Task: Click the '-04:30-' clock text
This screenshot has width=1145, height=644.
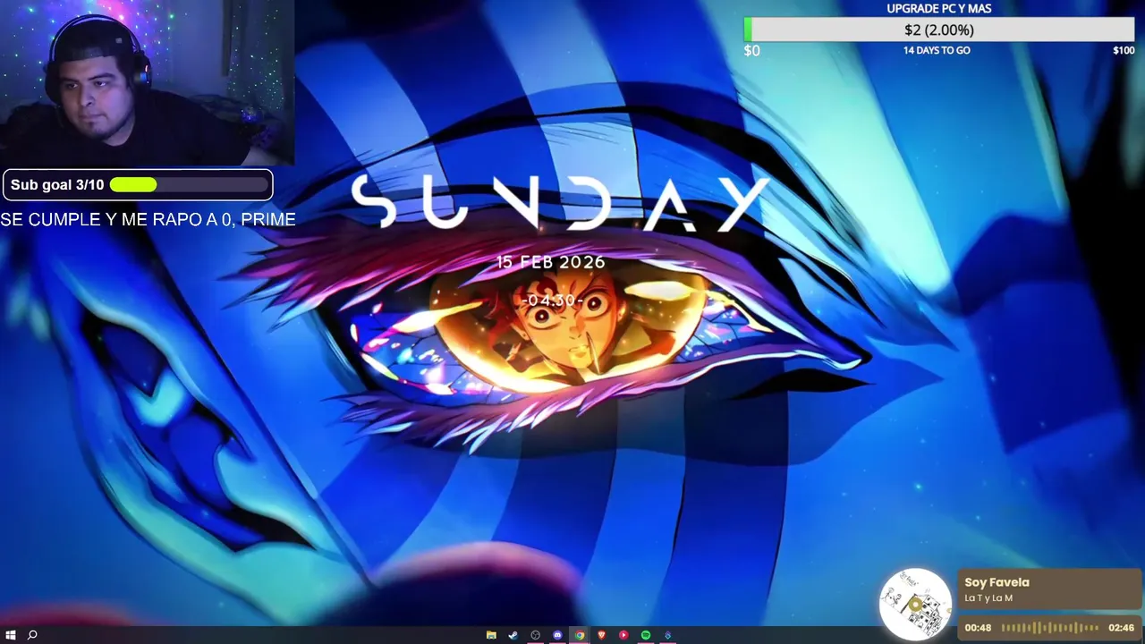Action: 551,301
